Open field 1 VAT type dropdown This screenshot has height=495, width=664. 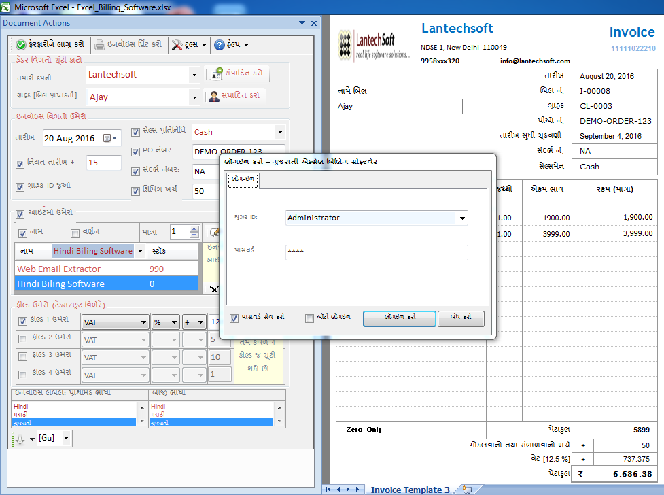click(x=143, y=322)
